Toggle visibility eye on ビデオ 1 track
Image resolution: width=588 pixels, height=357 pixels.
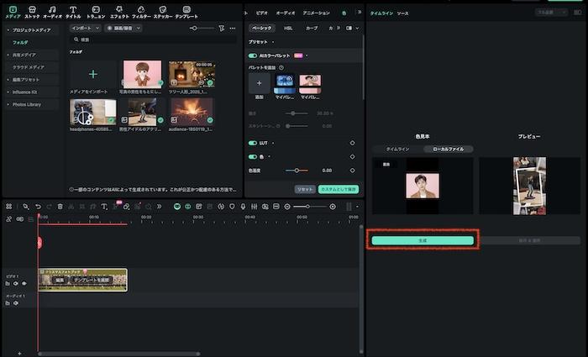22,284
